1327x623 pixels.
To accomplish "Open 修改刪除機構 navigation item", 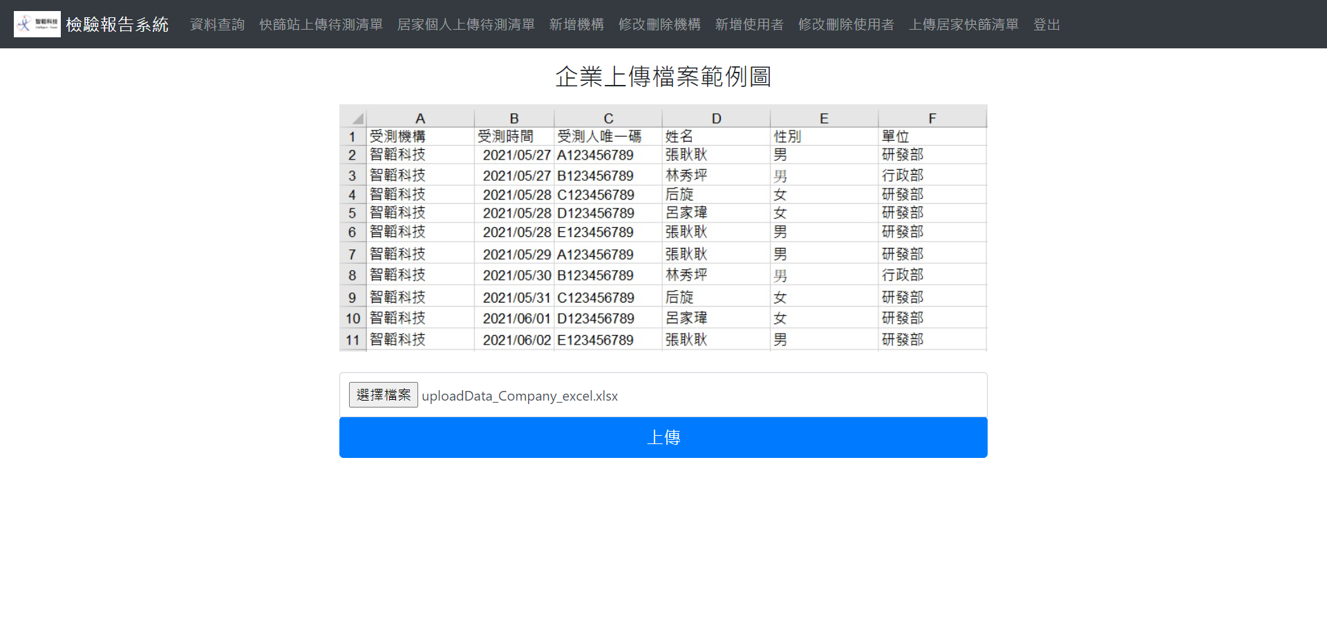I will coord(659,24).
